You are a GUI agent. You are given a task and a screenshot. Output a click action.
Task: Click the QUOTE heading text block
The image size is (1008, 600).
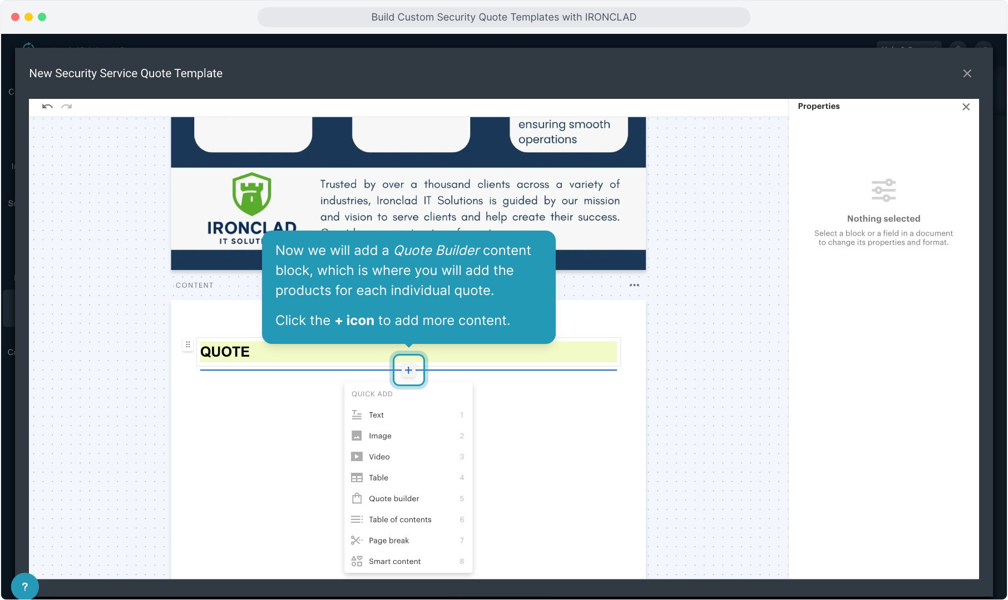pyautogui.click(x=225, y=352)
